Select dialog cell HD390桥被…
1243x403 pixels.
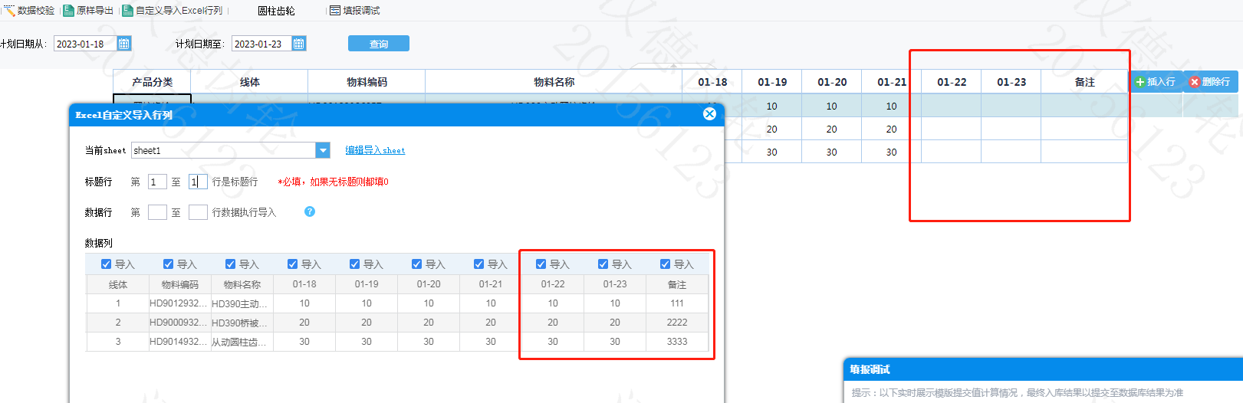[x=242, y=323]
